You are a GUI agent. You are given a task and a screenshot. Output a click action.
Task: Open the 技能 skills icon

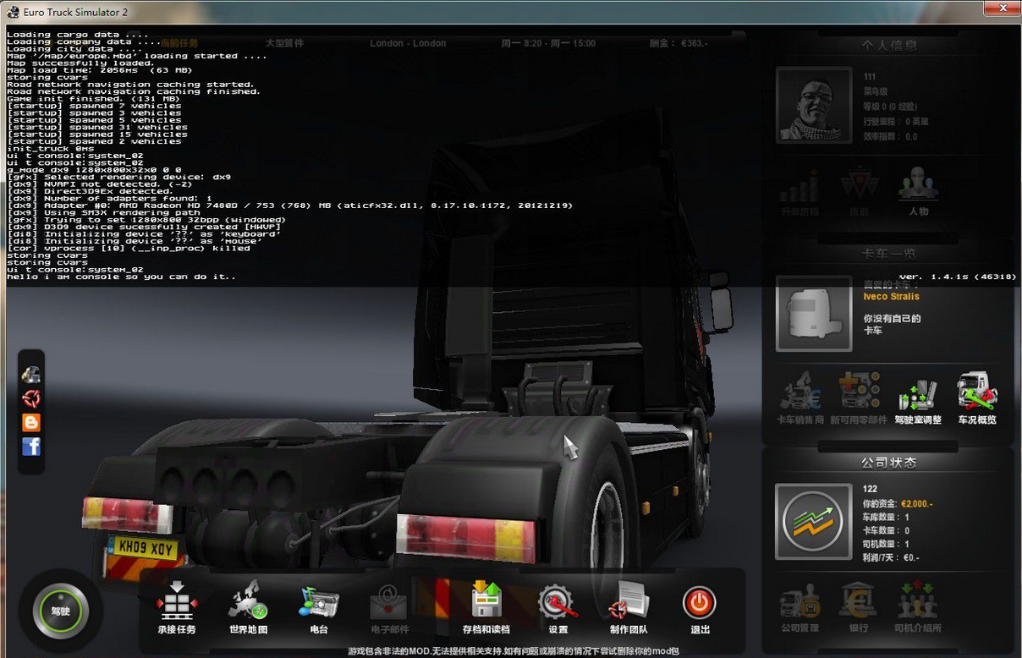pyautogui.click(x=859, y=193)
